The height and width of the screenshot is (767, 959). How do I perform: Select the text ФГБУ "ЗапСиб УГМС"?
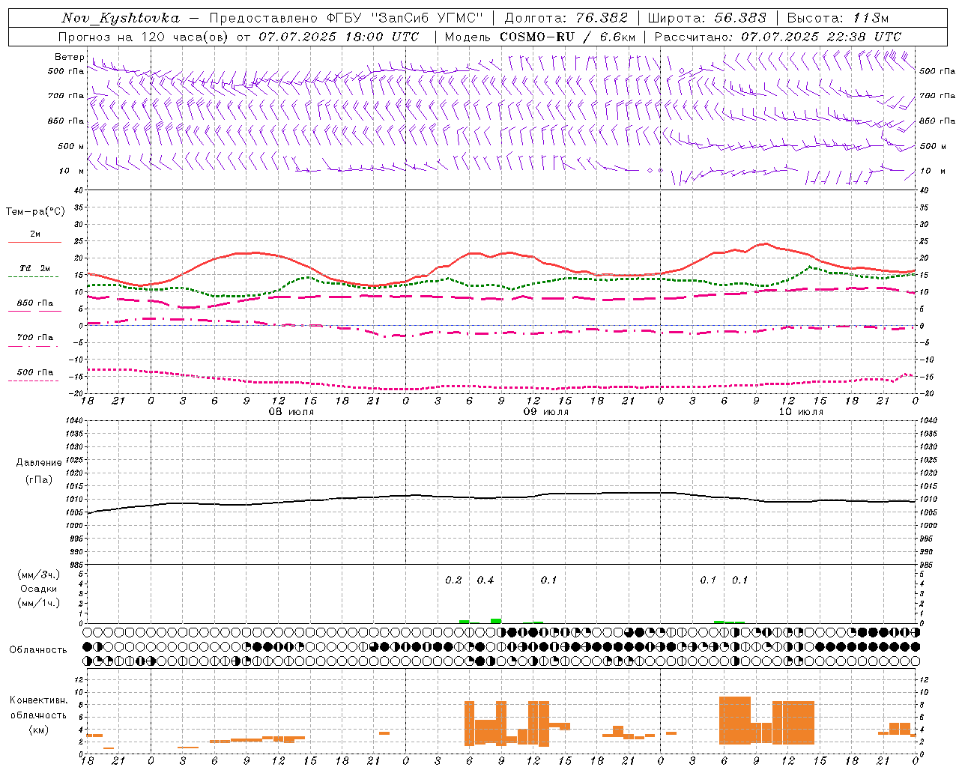[x=405, y=18]
